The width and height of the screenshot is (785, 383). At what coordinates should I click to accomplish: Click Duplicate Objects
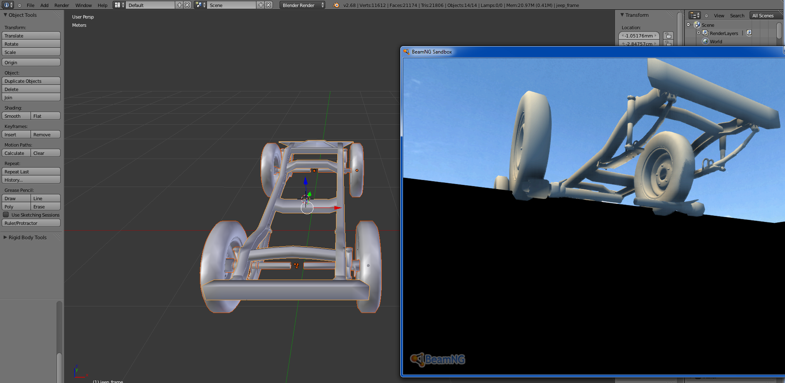coord(31,81)
